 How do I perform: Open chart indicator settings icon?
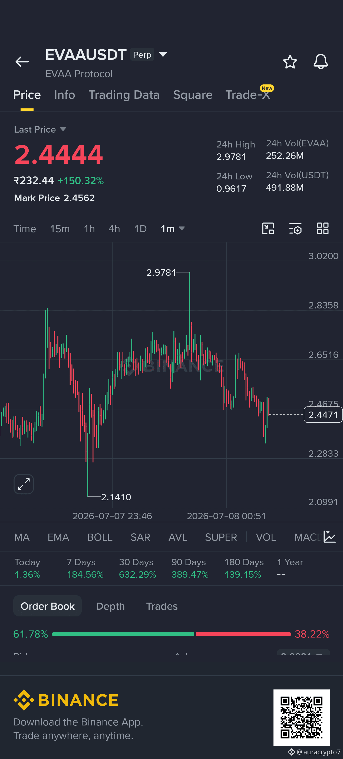tap(295, 228)
